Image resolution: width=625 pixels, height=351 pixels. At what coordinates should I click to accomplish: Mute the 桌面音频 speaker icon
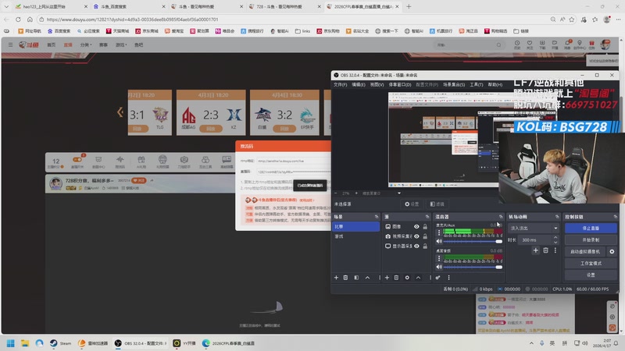[439, 267]
